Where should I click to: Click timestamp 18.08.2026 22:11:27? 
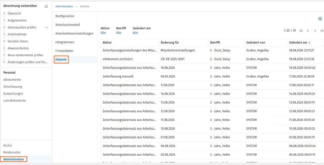[x=302, y=50]
